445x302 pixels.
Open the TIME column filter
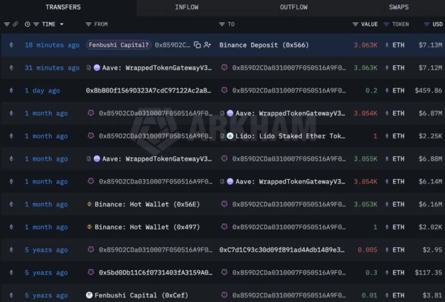pyautogui.click(x=36, y=24)
